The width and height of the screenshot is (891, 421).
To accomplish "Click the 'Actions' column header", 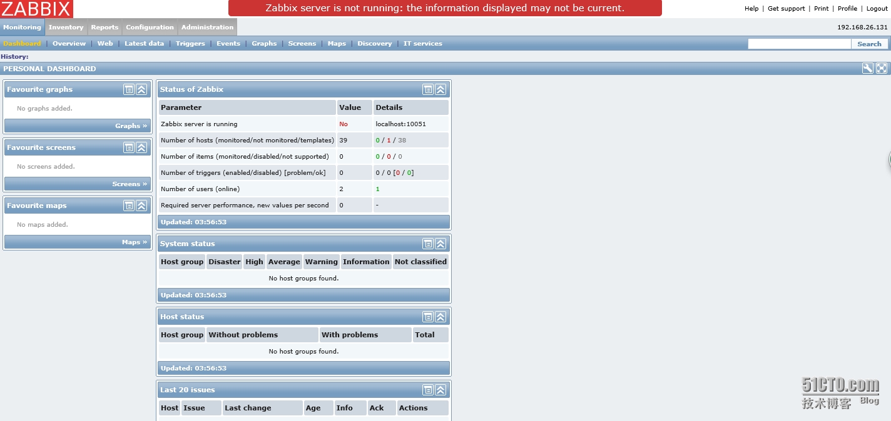I will point(423,408).
